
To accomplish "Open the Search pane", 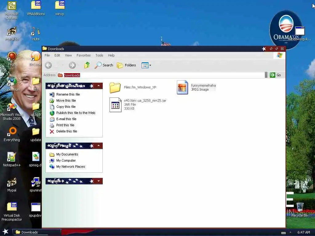I will point(104,65).
